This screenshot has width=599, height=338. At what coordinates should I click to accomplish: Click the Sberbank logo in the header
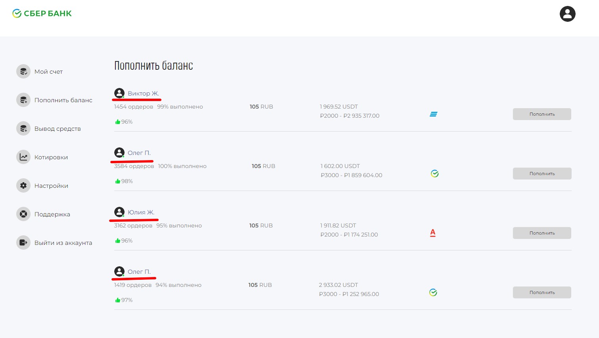(42, 13)
